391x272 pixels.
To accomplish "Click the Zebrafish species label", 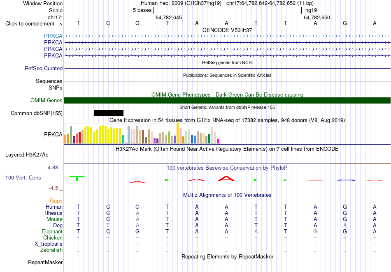I will click(x=51, y=250).
